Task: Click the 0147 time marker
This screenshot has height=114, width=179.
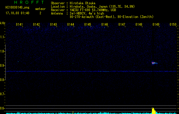Action: click(122, 25)
